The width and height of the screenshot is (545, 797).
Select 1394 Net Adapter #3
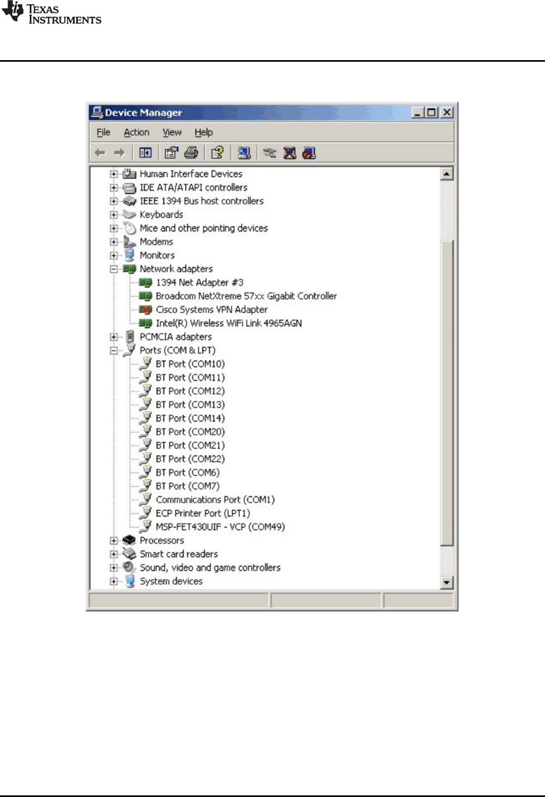tap(200, 282)
